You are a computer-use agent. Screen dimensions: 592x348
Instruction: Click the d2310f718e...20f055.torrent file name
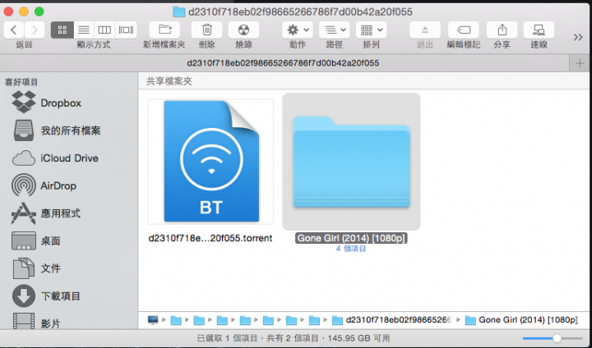pos(210,238)
